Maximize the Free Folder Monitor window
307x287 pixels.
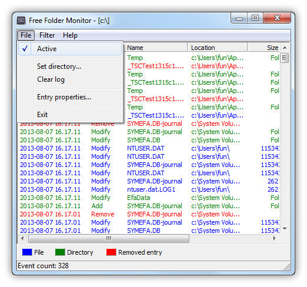pyautogui.click(x=255, y=18)
